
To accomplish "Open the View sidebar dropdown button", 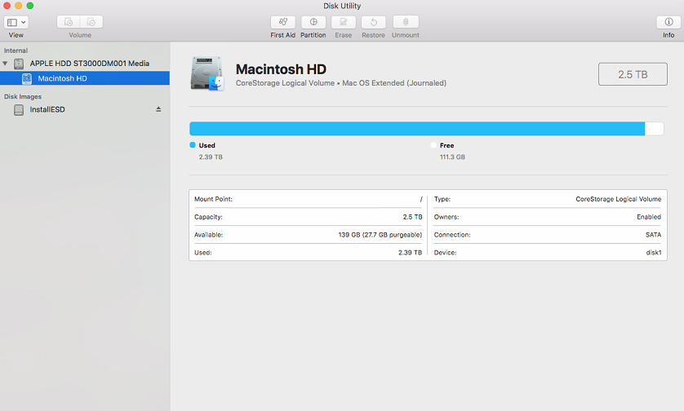I will coord(16,22).
